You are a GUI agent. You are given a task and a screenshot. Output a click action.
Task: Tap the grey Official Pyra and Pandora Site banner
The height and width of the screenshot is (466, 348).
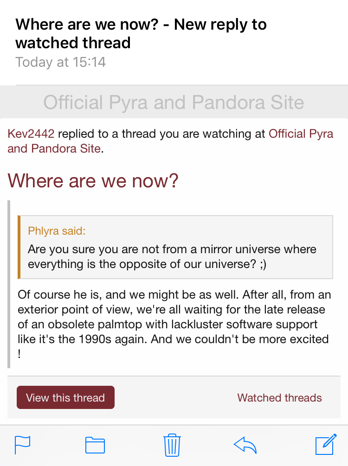[x=174, y=102]
